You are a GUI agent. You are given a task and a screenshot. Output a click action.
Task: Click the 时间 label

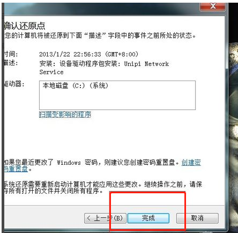11,54
